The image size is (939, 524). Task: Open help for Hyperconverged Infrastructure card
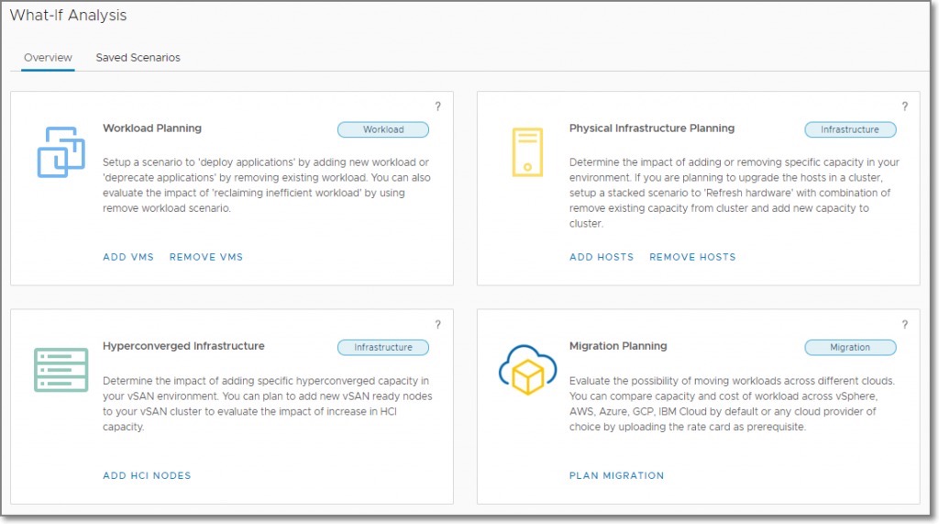437,324
